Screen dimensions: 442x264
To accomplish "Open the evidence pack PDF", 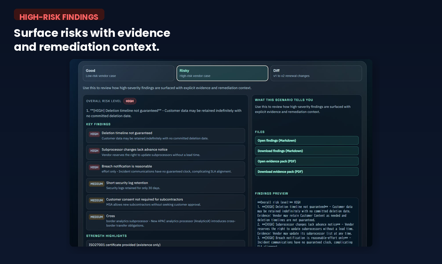I will click(x=307, y=161).
